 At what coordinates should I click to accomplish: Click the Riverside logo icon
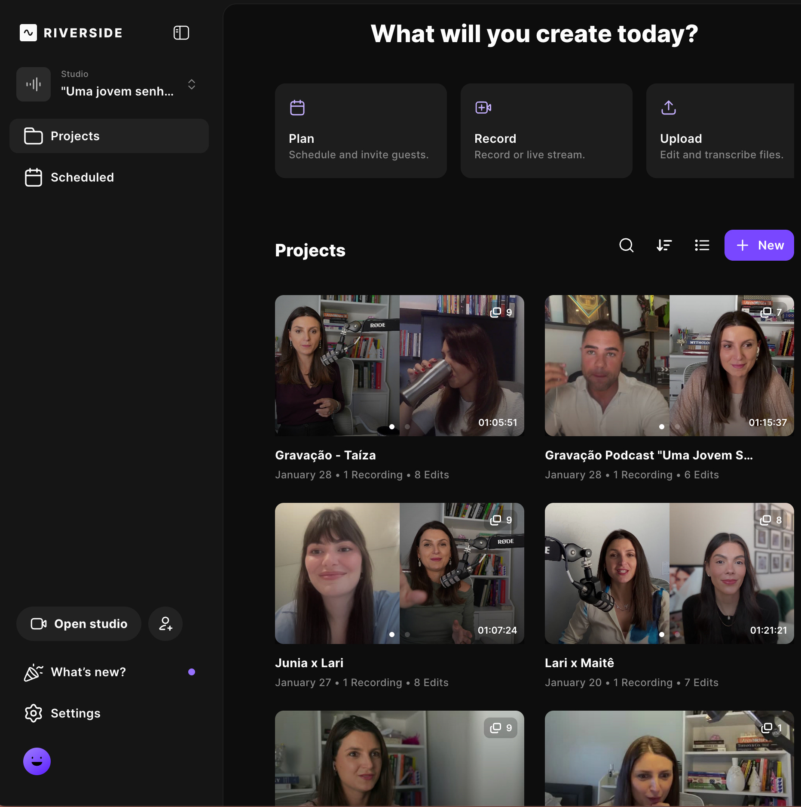(28, 33)
